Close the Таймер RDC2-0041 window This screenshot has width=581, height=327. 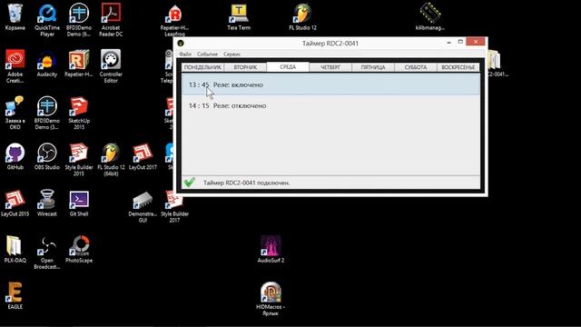pos(476,42)
